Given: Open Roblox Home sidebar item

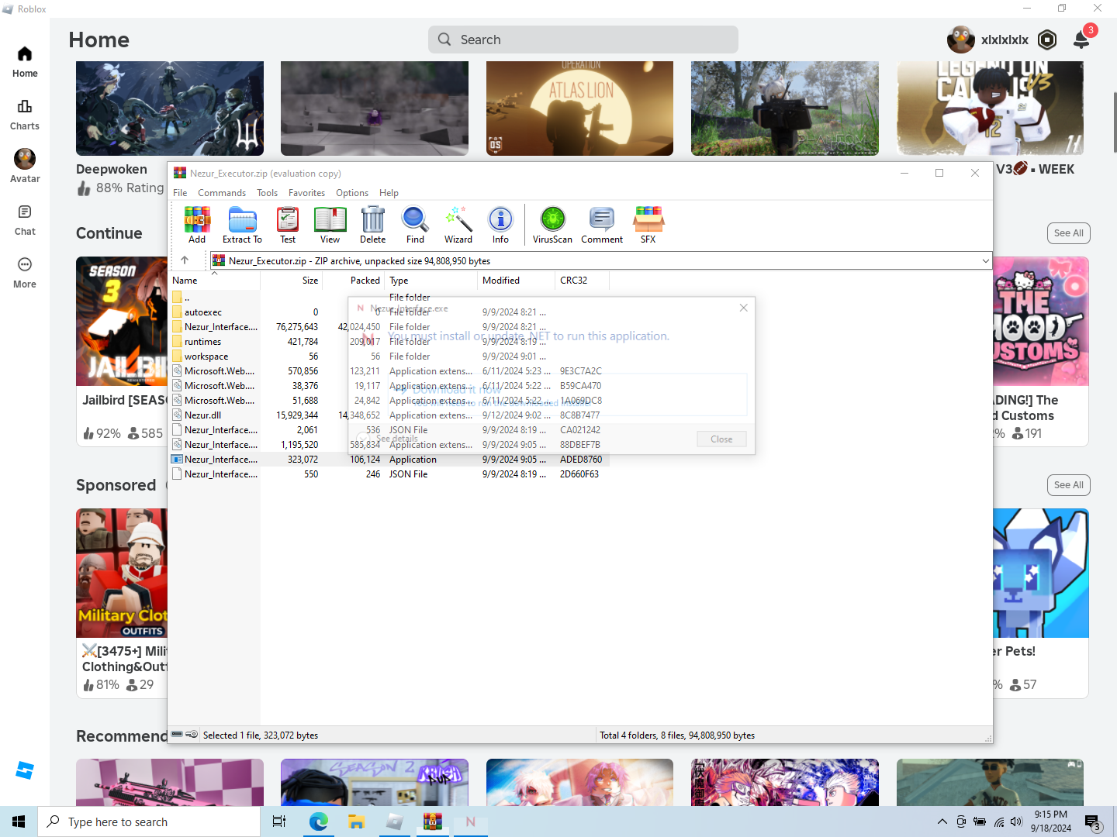Looking at the screenshot, I should [x=25, y=62].
